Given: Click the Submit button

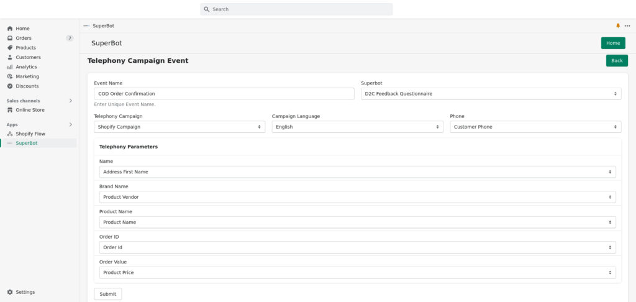Looking at the screenshot, I should point(108,294).
